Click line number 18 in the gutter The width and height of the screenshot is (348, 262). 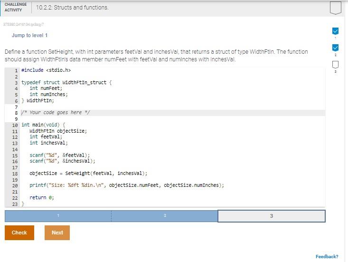(x=15, y=174)
